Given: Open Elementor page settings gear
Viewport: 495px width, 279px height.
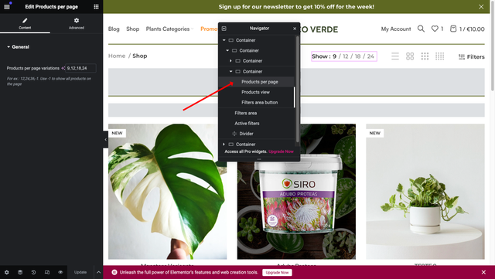Looking at the screenshot, I should click(7, 272).
